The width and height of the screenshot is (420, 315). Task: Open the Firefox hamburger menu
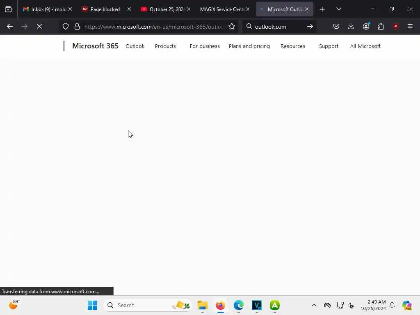point(410,26)
